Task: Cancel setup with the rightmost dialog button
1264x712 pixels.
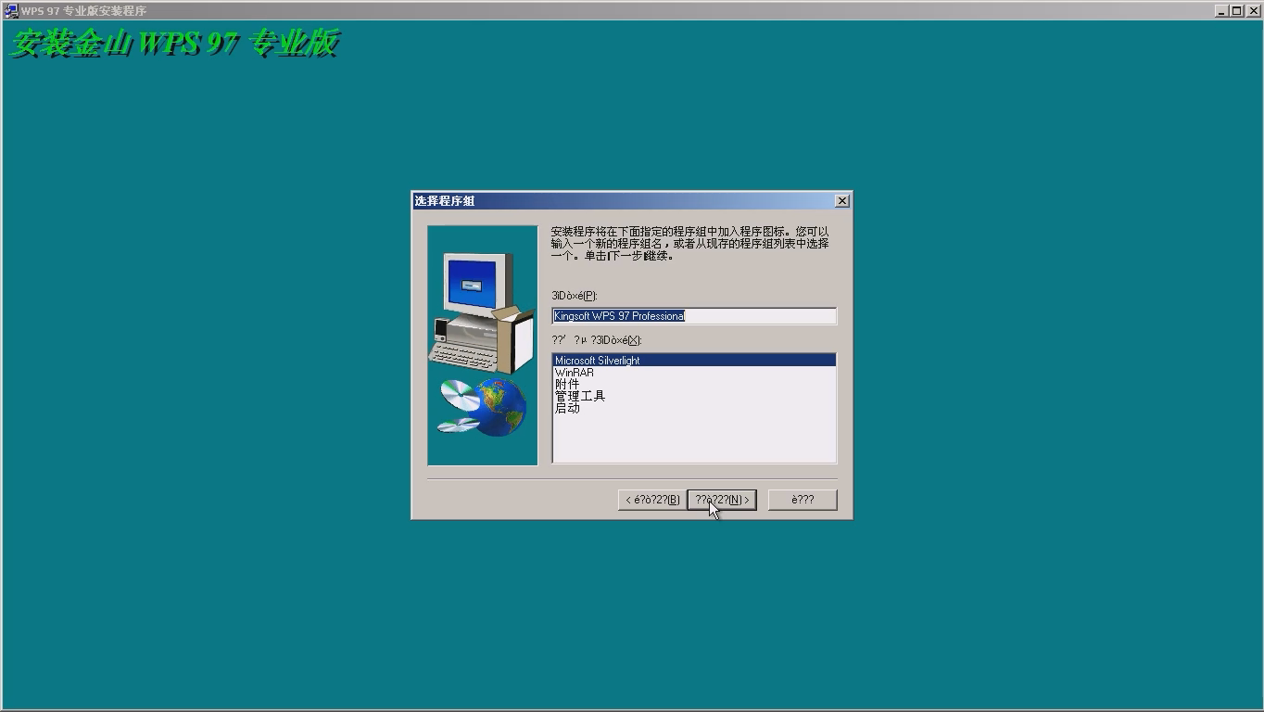Action: click(803, 500)
